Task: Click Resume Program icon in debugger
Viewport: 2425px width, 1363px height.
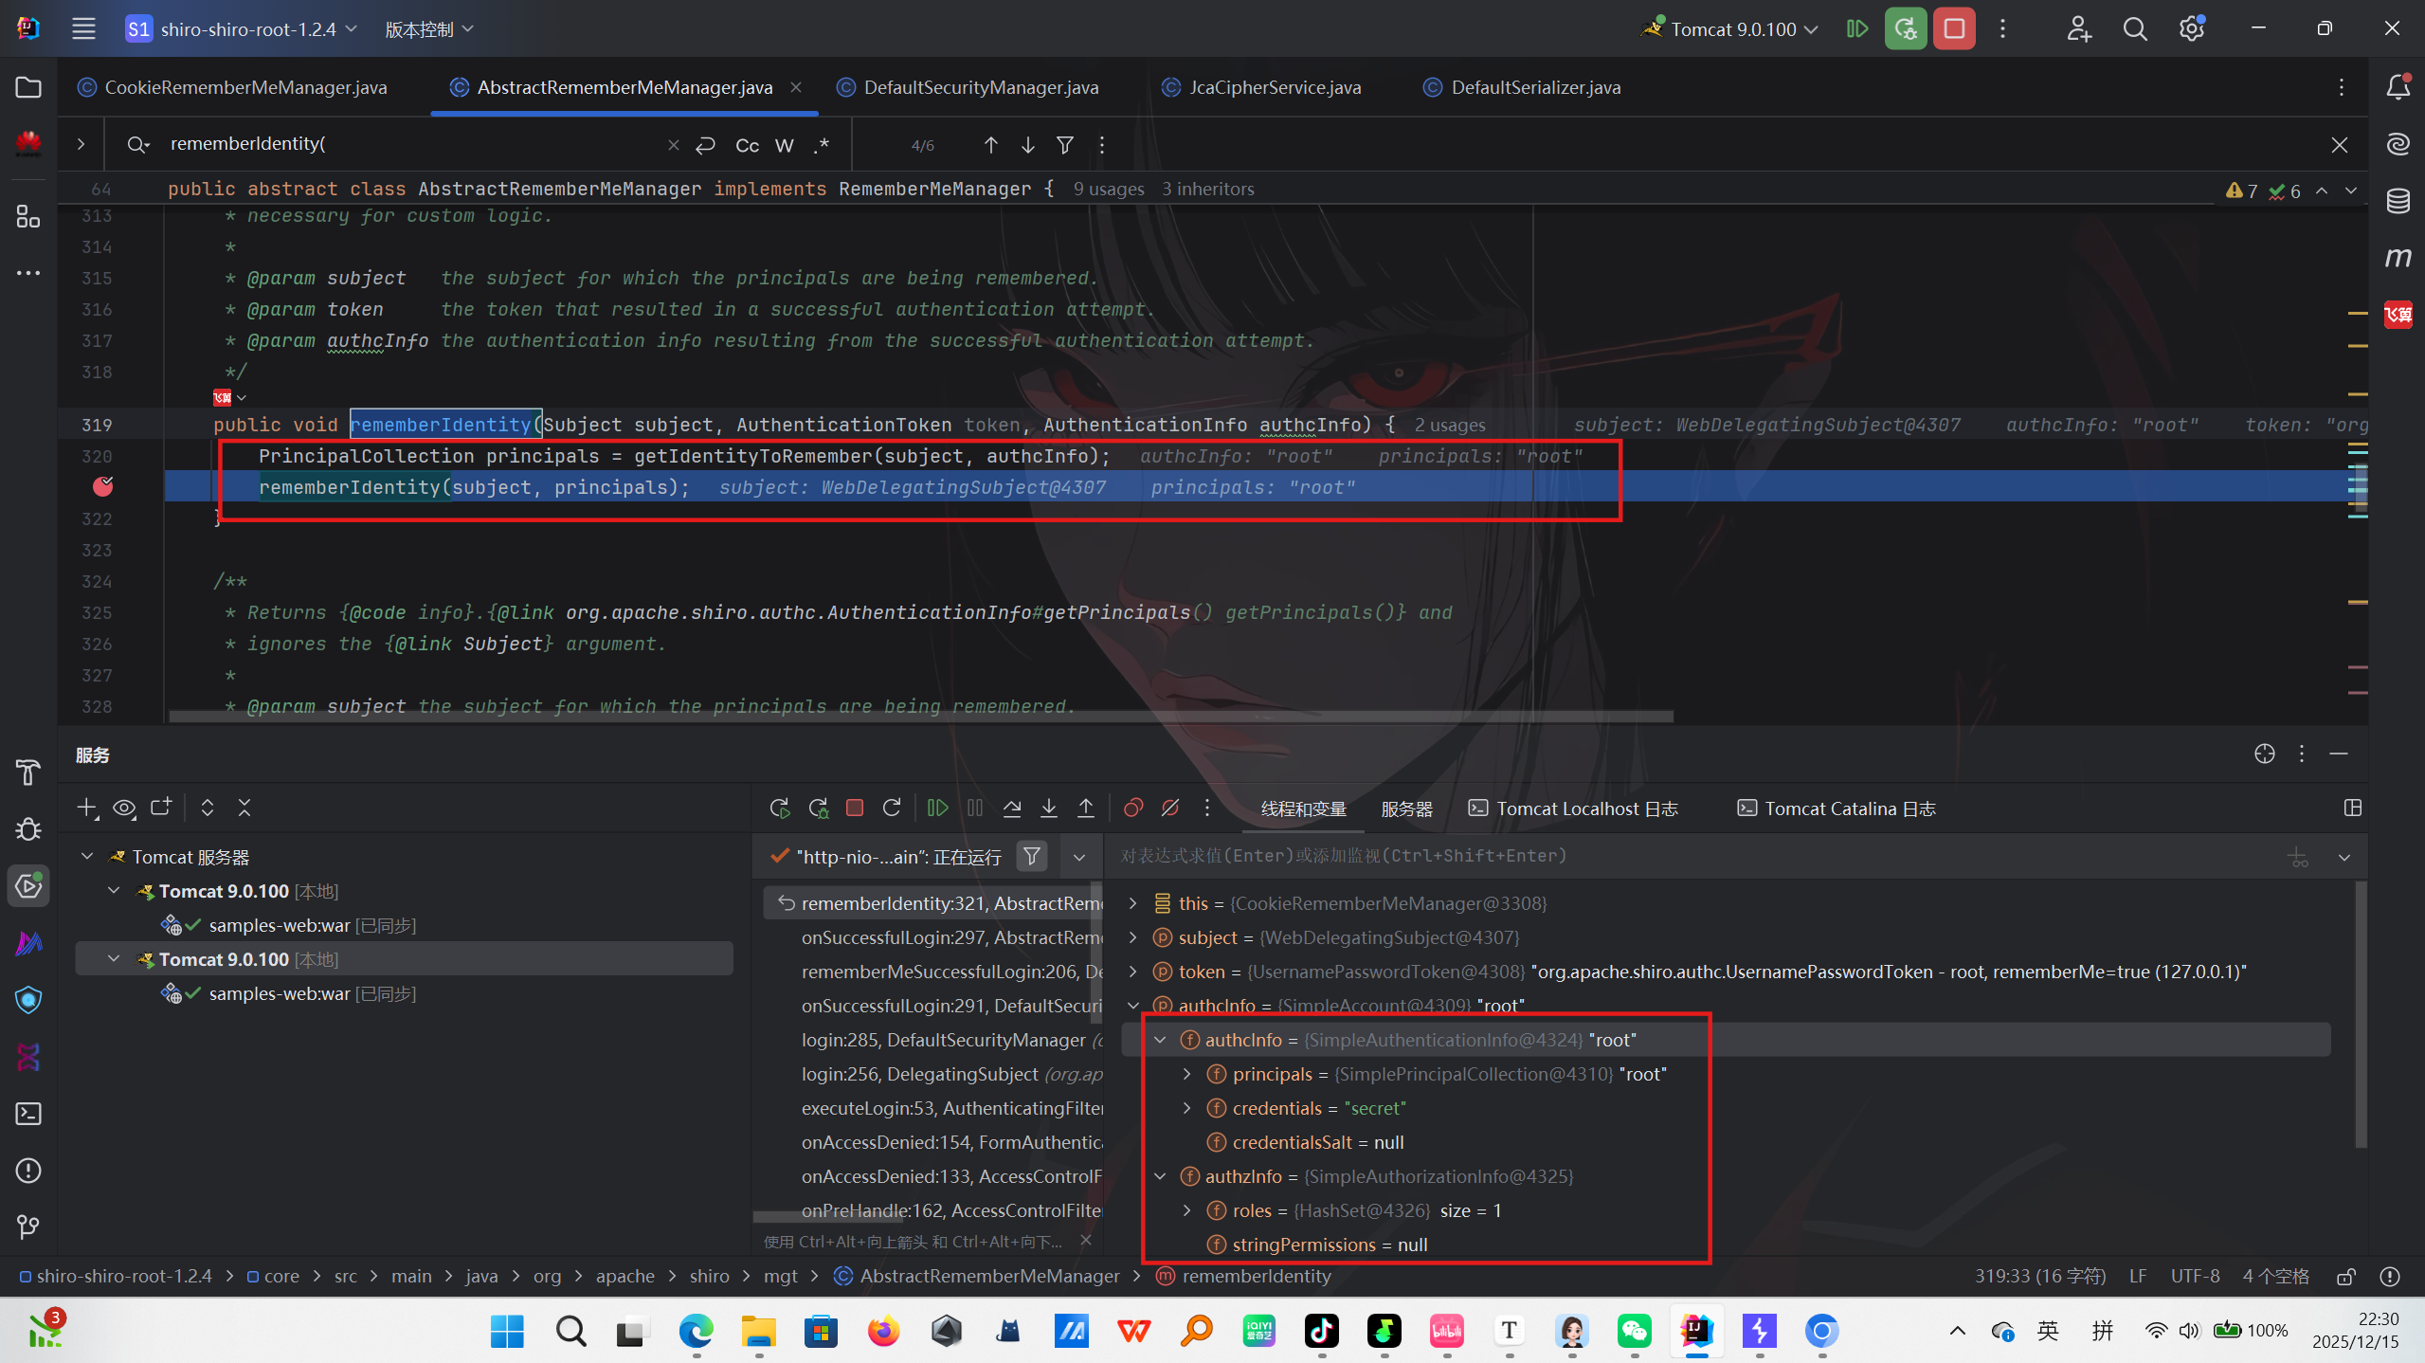Action: click(x=937, y=809)
